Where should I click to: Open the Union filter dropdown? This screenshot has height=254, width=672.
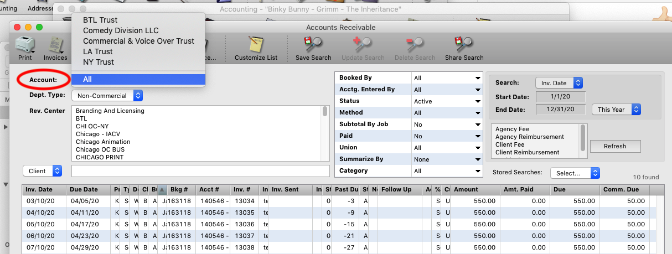(x=447, y=148)
